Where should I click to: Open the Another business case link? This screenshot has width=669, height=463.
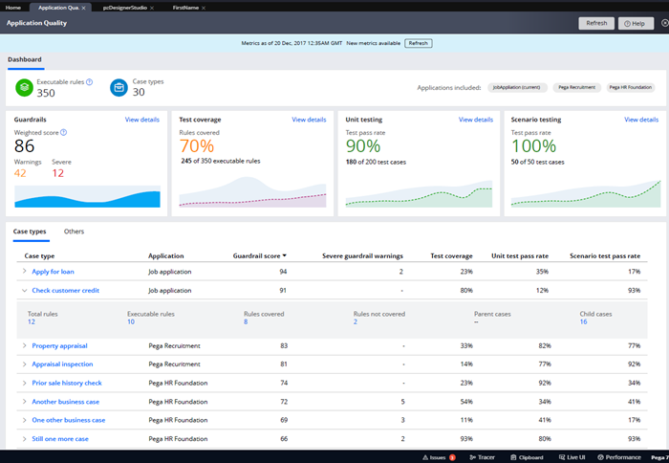(x=65, y=402)
